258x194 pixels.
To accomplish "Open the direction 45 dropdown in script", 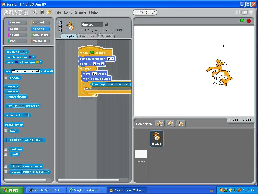I will tap(110, 59).
